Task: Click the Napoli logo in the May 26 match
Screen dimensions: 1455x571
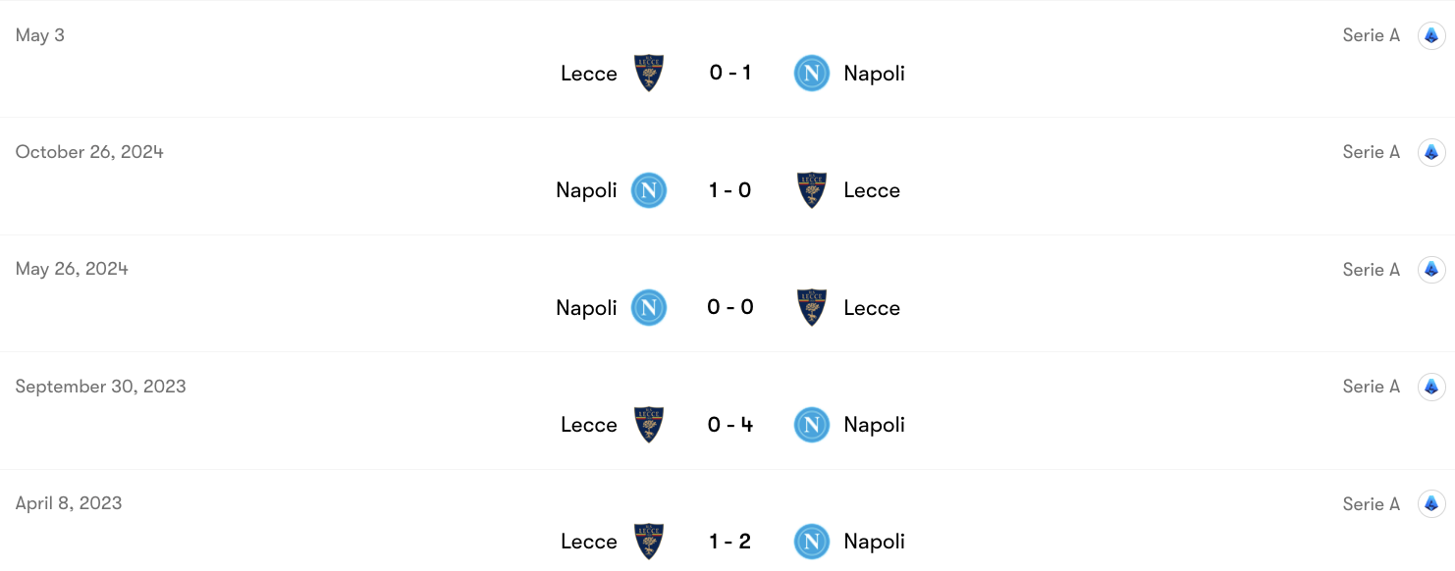Action: tap(649, 307)
